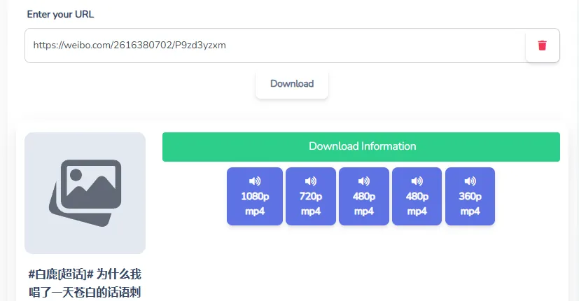Click speaker icon on 480p beside 360p
This screenshot has width=579, height=301.
[417, 181]
